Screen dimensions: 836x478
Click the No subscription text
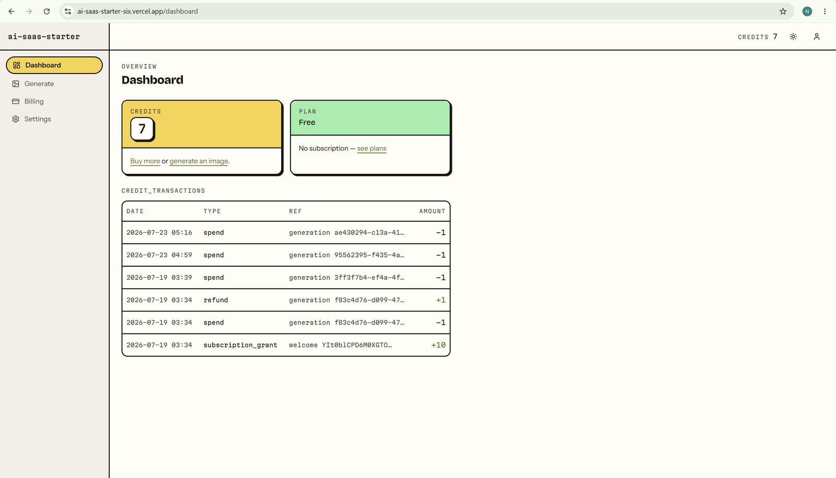coord(323,149)
